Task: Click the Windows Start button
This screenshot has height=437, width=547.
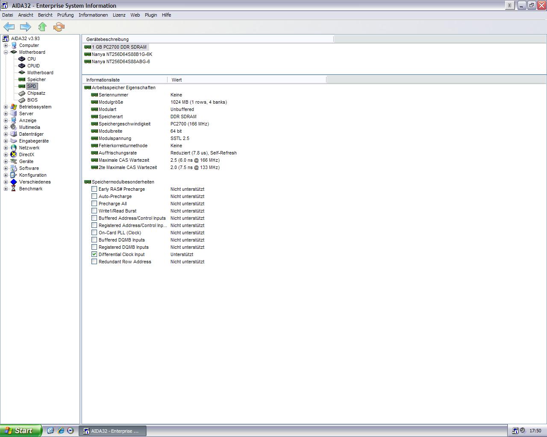Action: tap(21, 431)
